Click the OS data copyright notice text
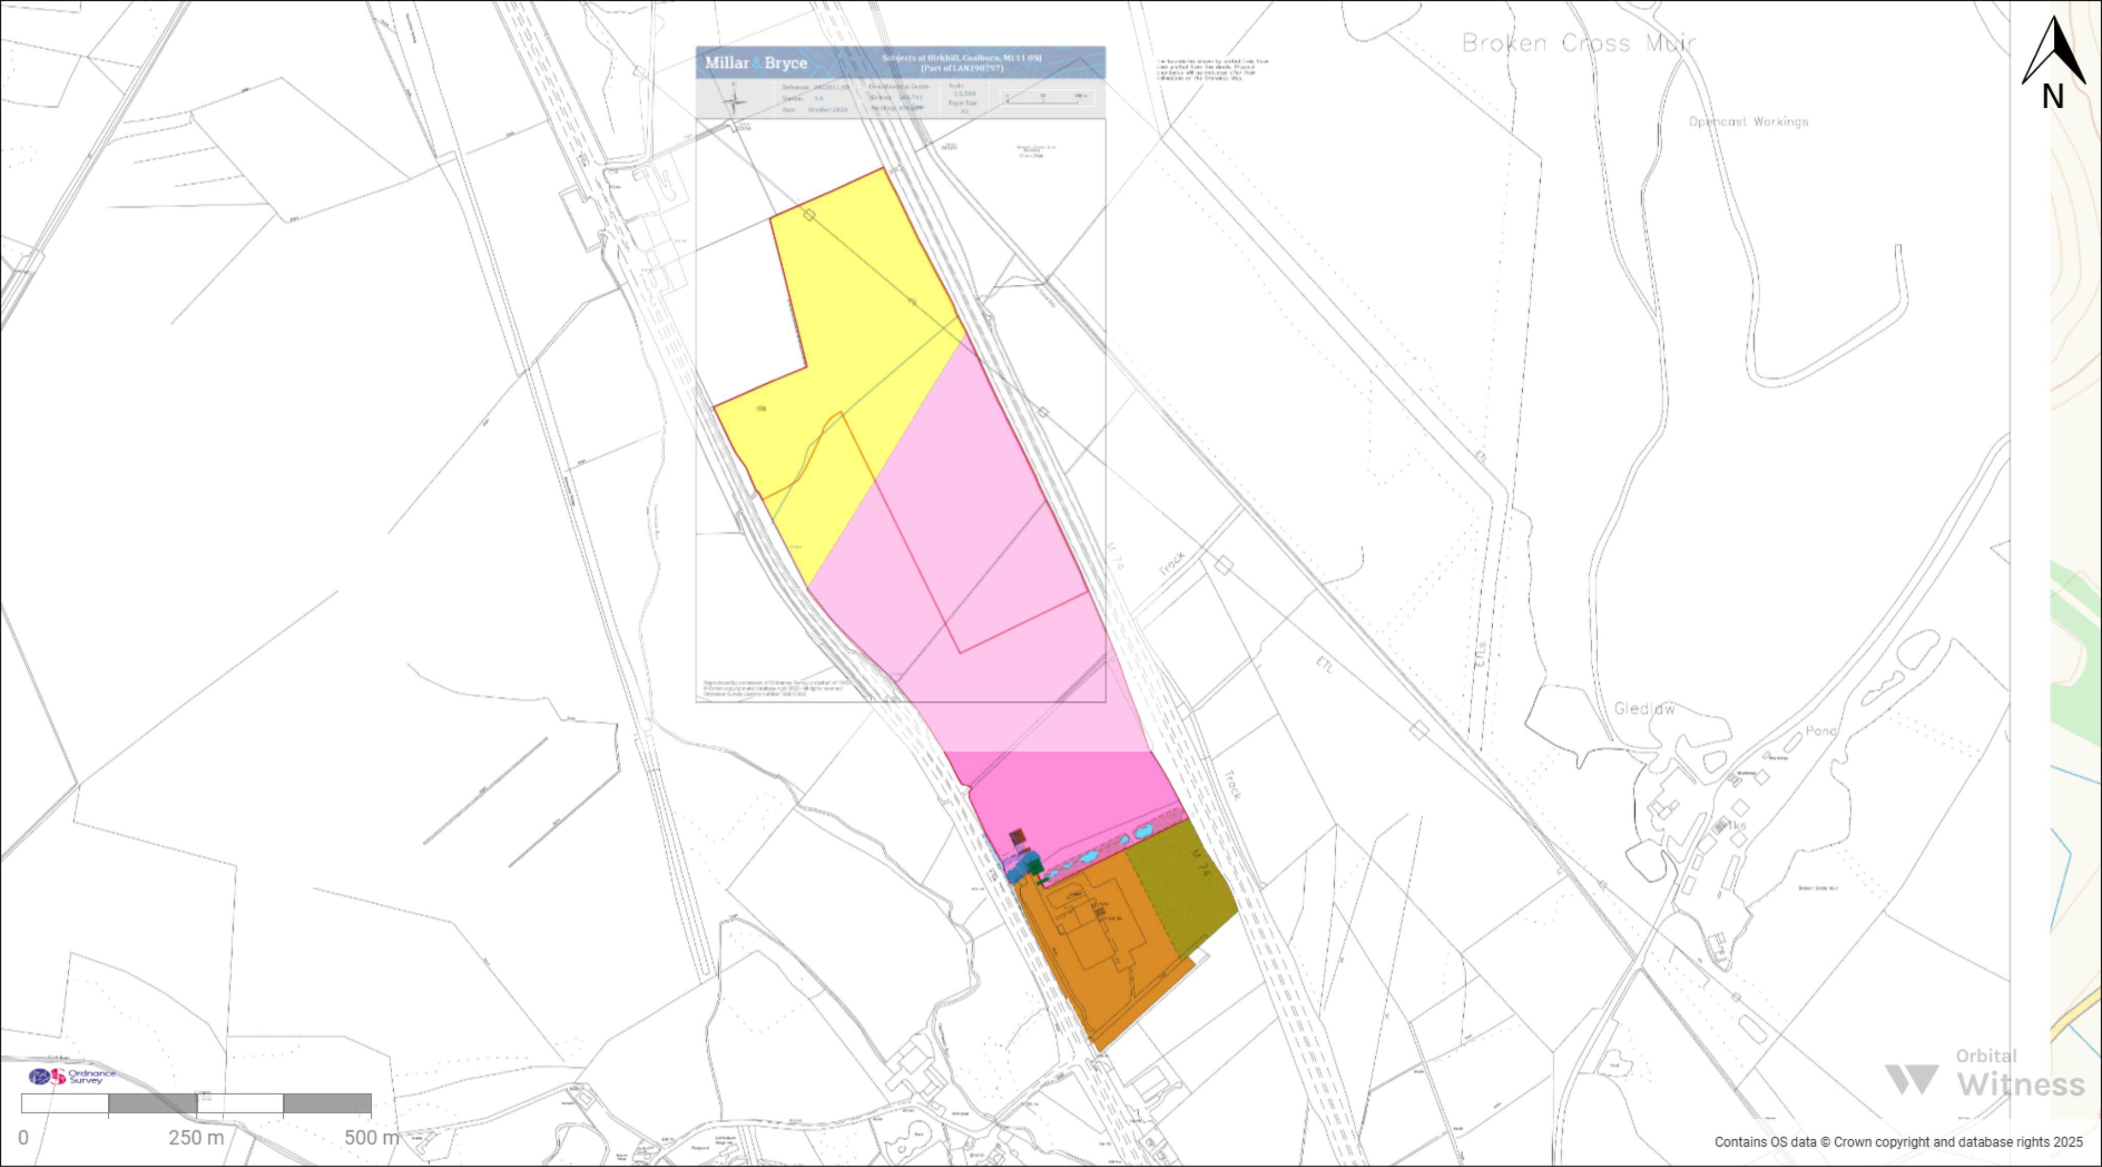 tap(1898, 1142)
